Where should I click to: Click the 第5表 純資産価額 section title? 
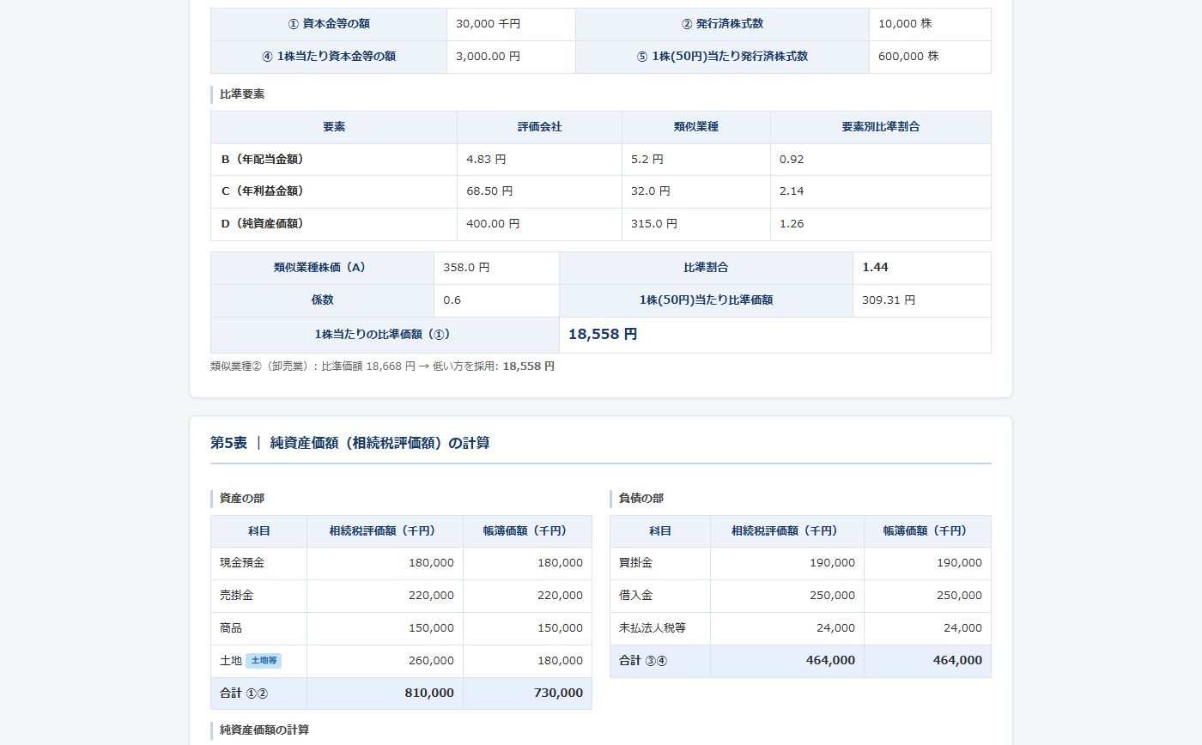point(350,443)
